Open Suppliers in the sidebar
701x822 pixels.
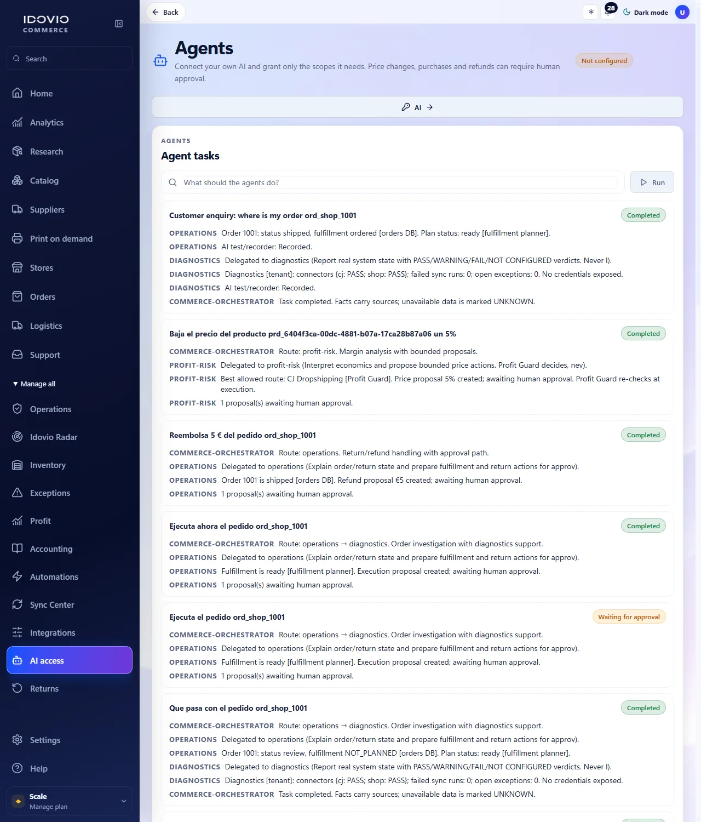pyautogui.click(x=70, y=210)
